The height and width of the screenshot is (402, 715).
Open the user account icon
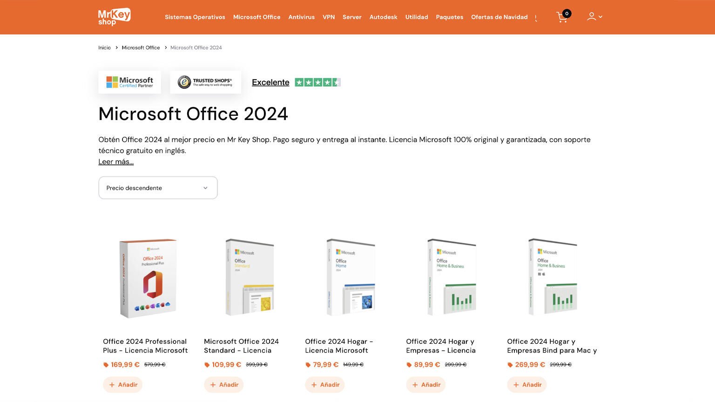(x=591, y=17)
